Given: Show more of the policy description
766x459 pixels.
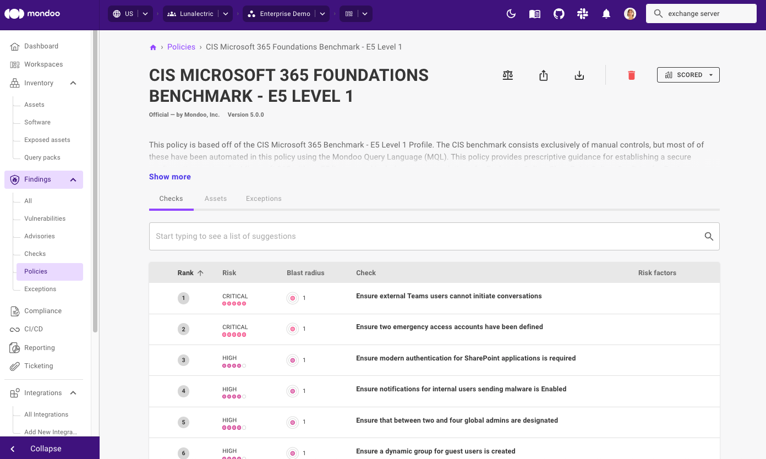Looking at the screenshot, I should click(169, 176).
